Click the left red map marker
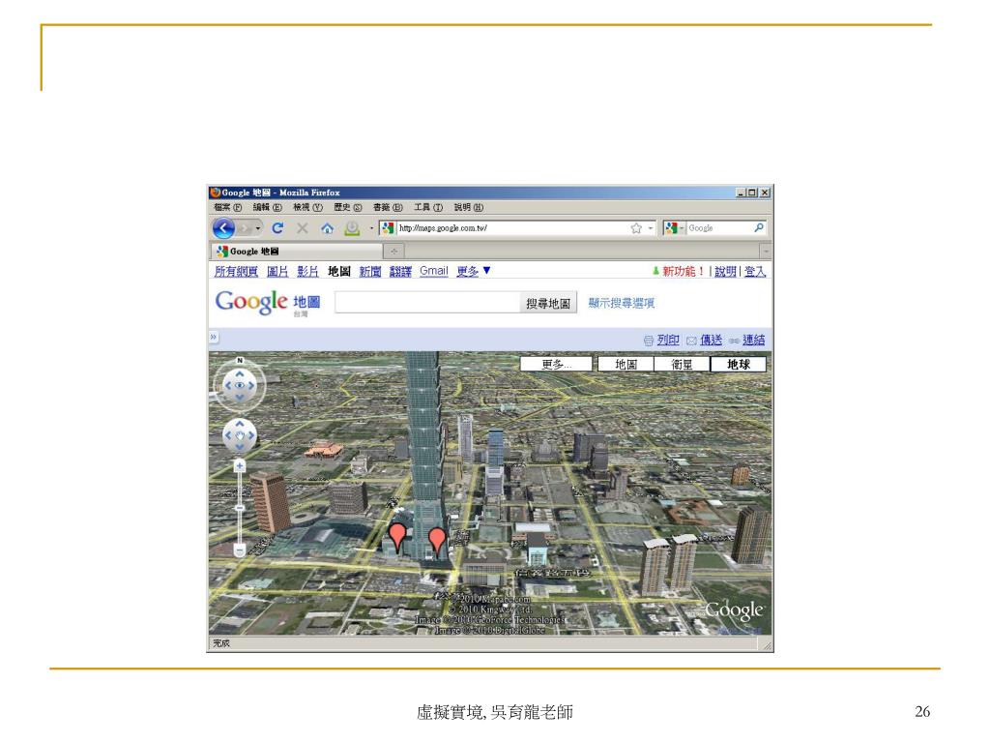The width and height of the screenshot is (990, 743). (x=396, y=536)
